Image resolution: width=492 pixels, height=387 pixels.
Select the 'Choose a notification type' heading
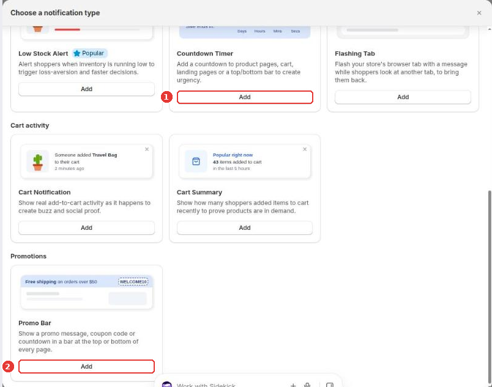[x=55, y=13]
